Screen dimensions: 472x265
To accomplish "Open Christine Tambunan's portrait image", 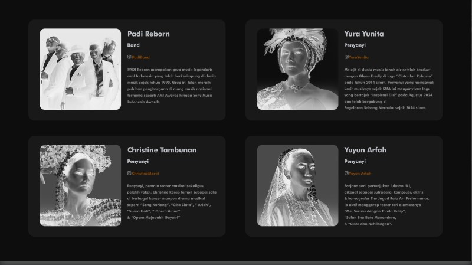I will point(80,185).
